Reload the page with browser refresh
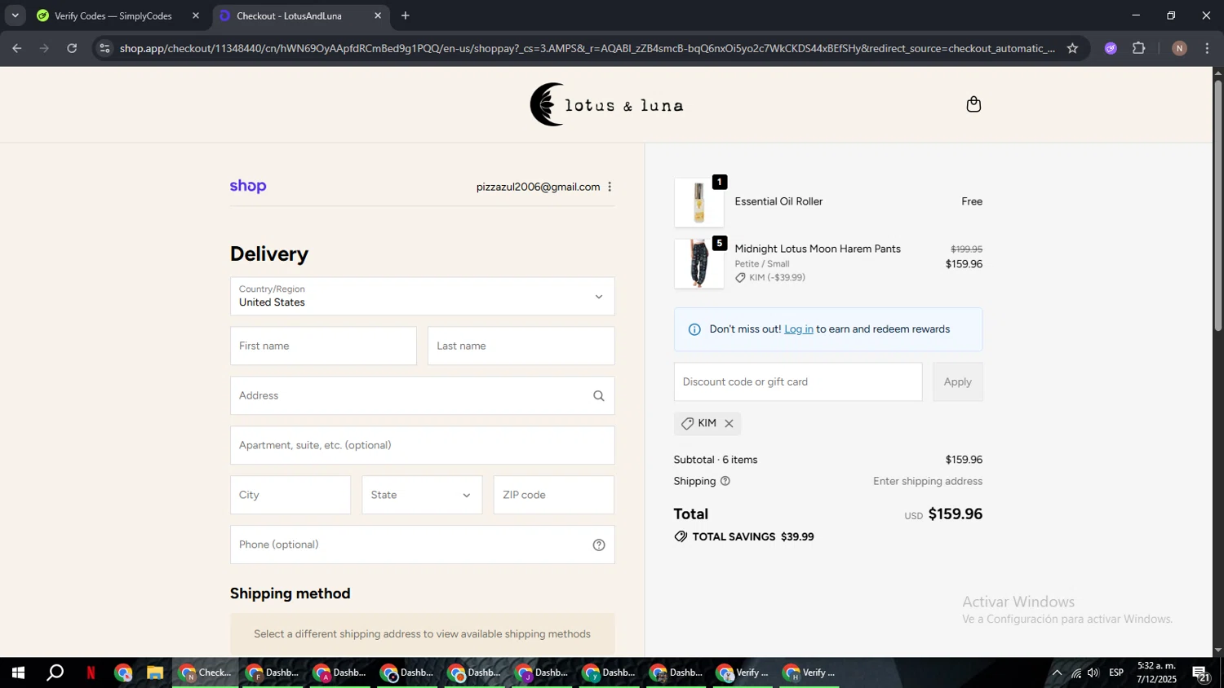 pos(72,48)
